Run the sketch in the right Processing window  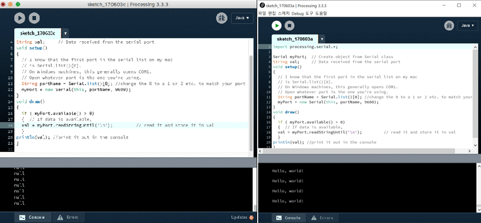click(x=277, y=25)
